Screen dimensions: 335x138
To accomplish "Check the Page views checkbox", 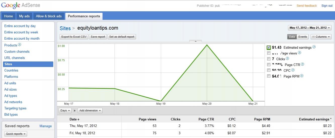I will [x=269, y=53].
